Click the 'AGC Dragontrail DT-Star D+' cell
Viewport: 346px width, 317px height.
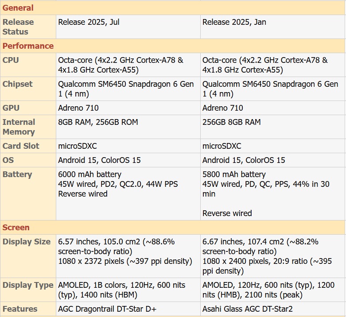128,309
